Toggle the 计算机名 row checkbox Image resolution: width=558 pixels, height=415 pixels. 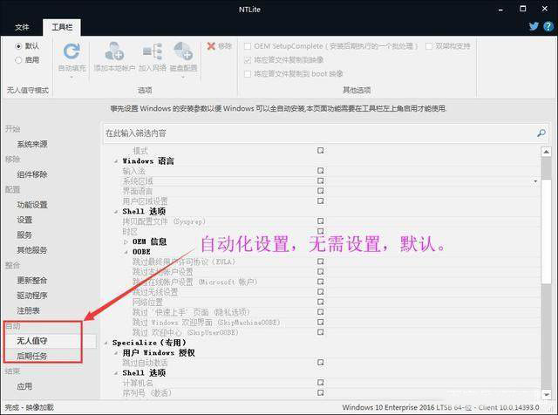pyautogui.click(x=321, y=383)
